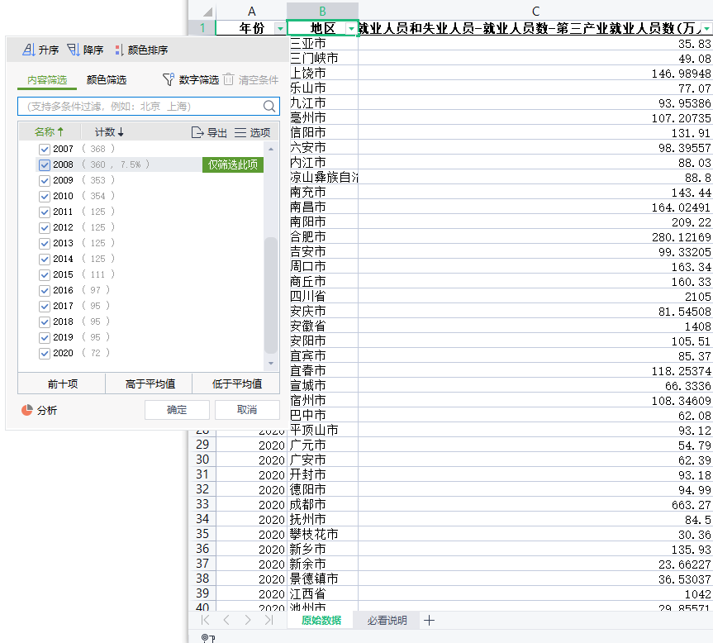Image resolution: width=713 pixels, height=643 pixels.
Task: Sort filter list by 名称
Action: pos(49,132)
